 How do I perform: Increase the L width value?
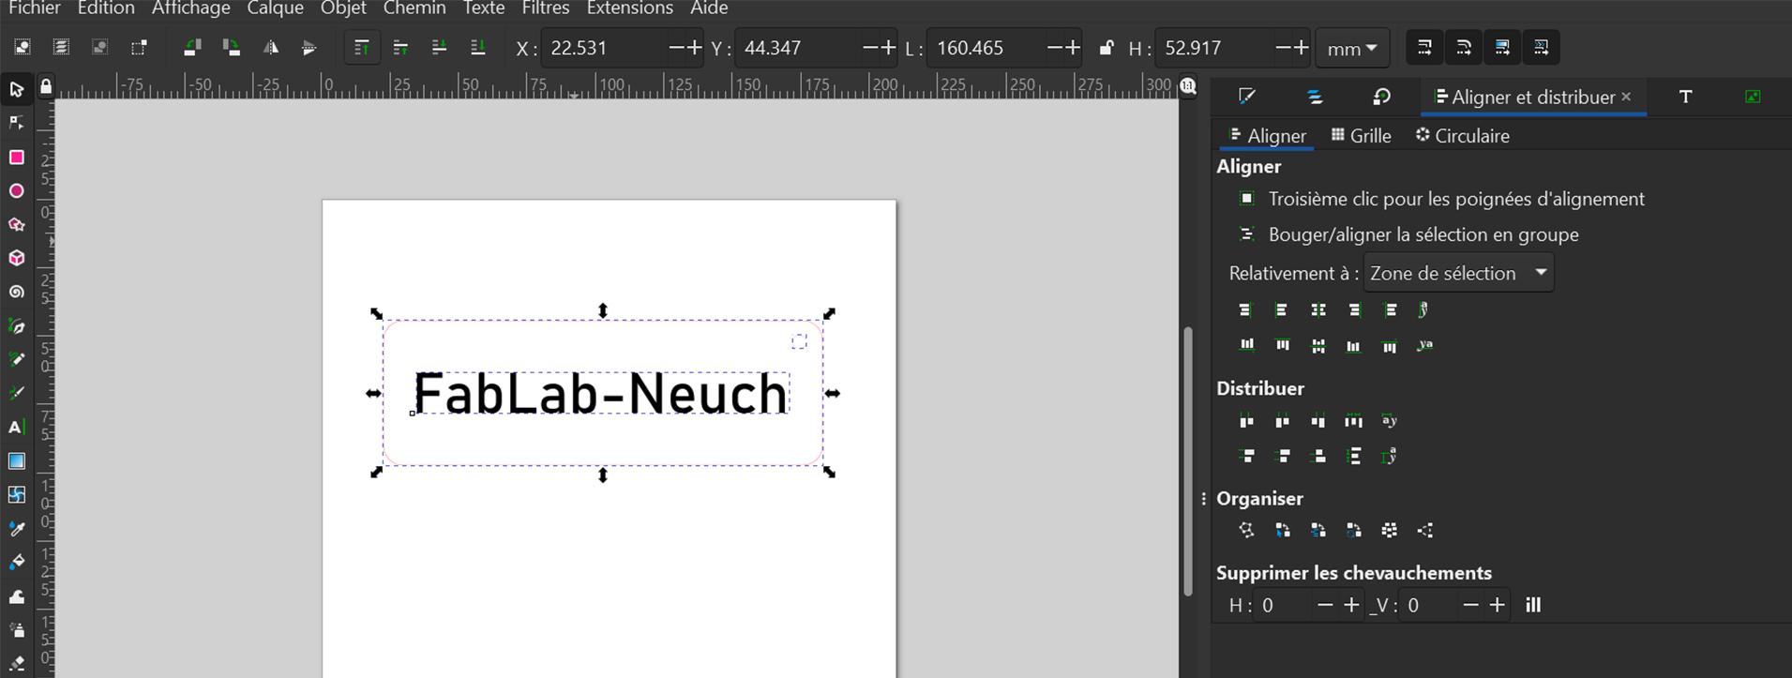(1073, 48)
